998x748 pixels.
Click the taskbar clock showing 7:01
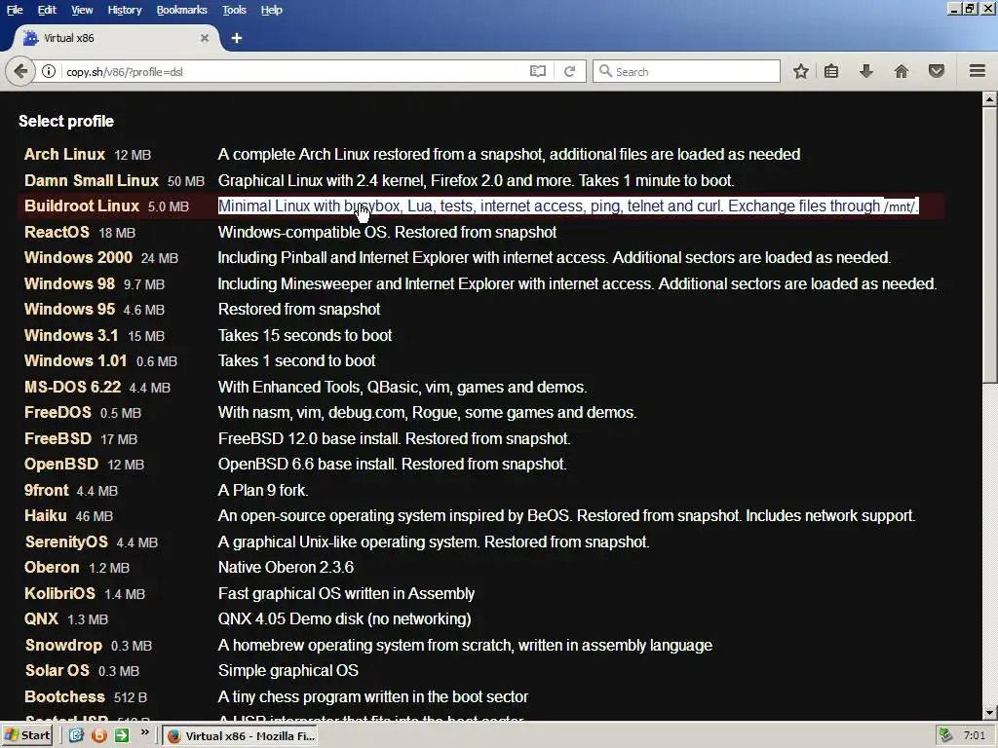click(x=974, y=736)
